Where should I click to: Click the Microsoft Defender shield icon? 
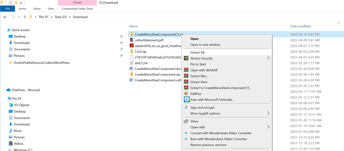[x=186, y=100]
